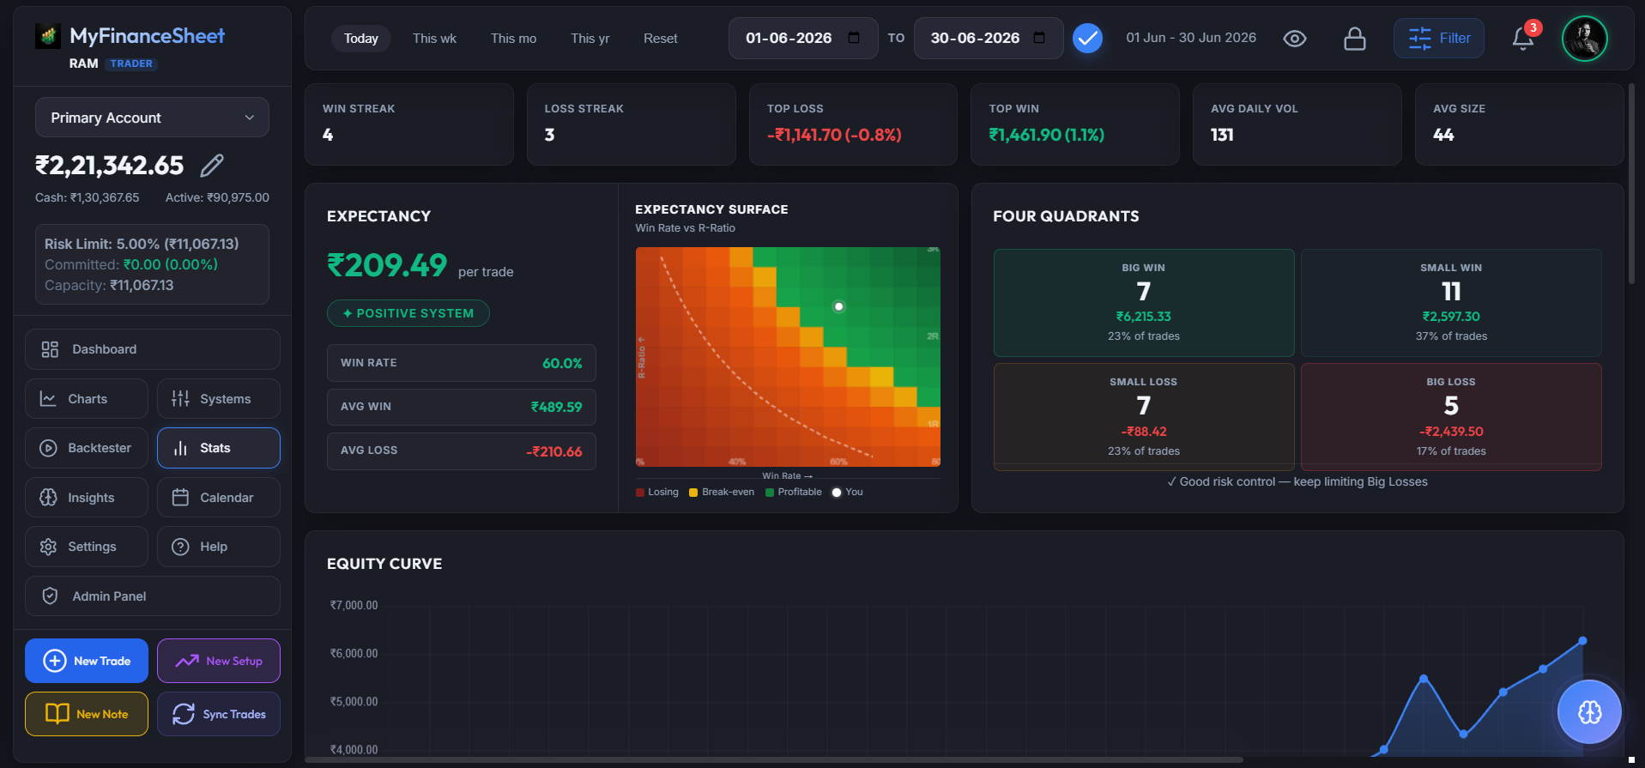Open user profile avatar

(1585, 39)
